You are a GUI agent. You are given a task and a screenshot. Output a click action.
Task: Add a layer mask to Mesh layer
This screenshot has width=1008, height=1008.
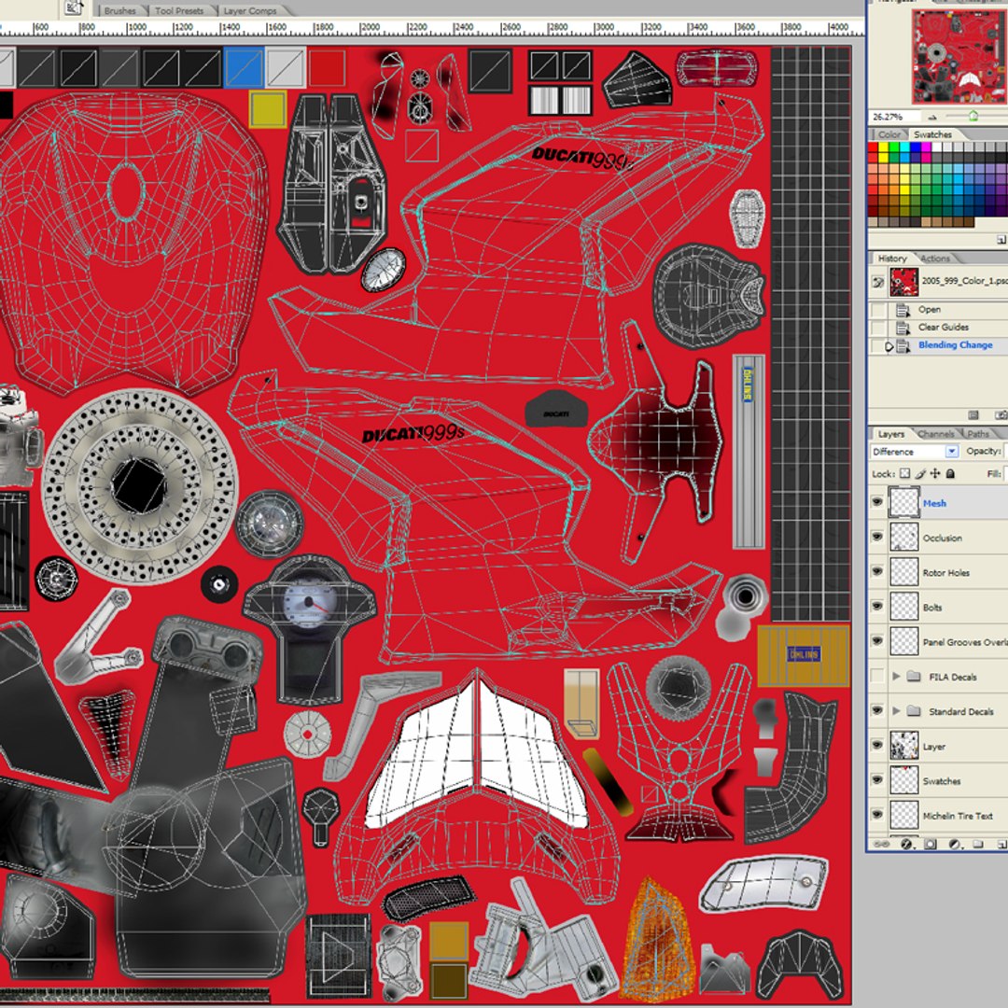pos(931,844)
